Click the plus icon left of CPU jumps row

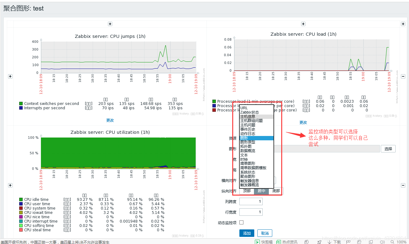coord(10,76)
